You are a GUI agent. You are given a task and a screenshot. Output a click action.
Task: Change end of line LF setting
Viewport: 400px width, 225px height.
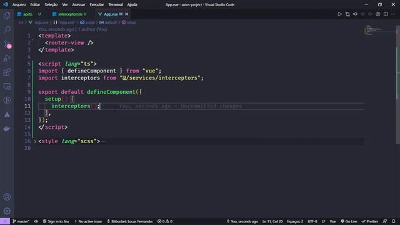[x=323, y=221]
